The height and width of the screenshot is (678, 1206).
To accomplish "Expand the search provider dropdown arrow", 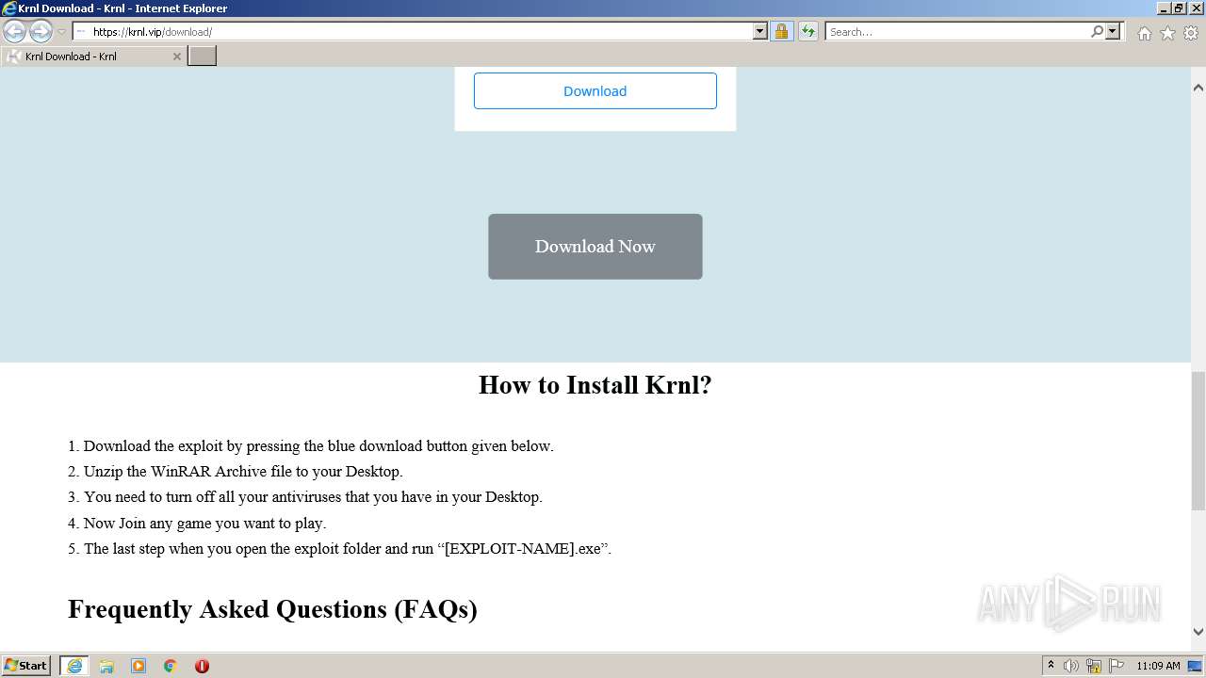I will (1113, 31).
